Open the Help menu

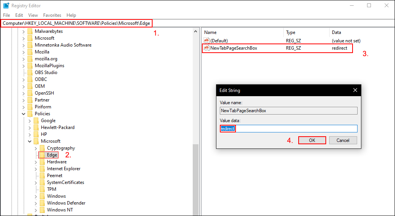[71, 15]
